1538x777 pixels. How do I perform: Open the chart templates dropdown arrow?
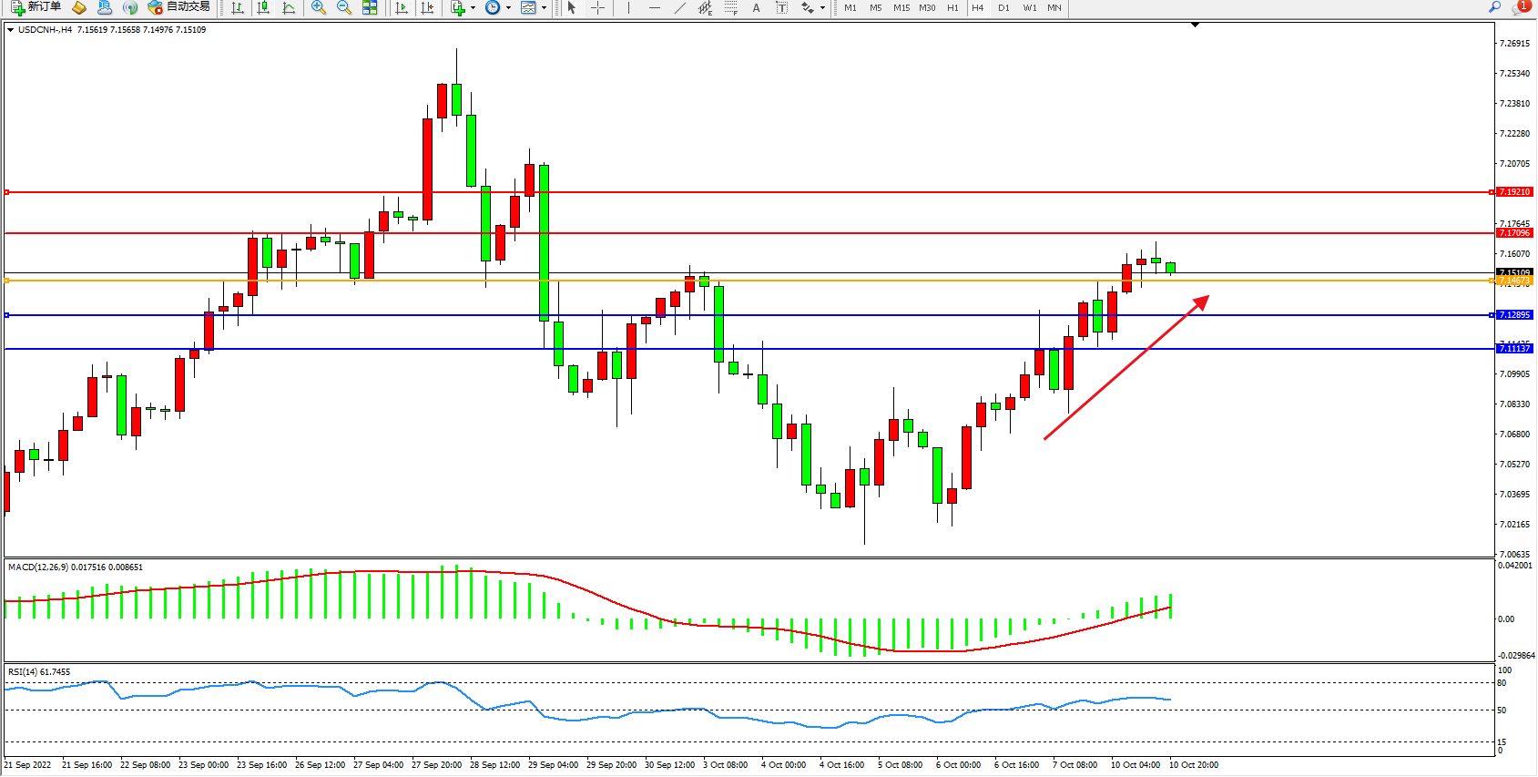coord(544,8)
